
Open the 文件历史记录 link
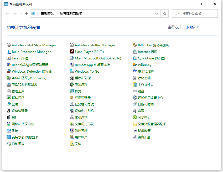click(84, 124)
